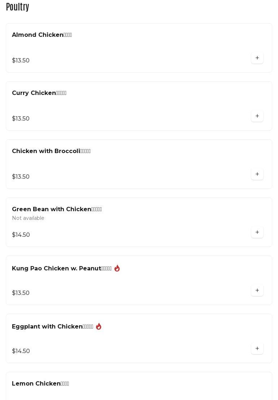Click spicy flame icon beside Eggplant with Chicken
The height and width of the screenshot is (400, 278).
pyautogui.click(x=99, y=326)
